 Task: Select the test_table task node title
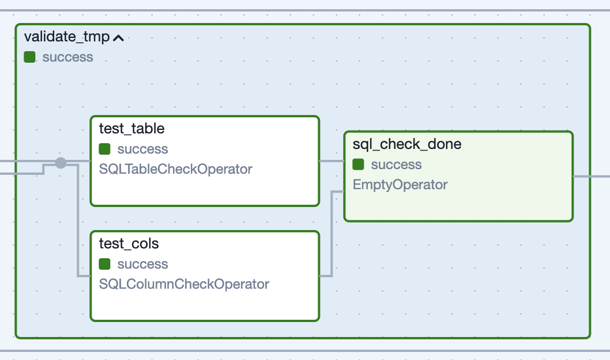click(x=131, y=128)
